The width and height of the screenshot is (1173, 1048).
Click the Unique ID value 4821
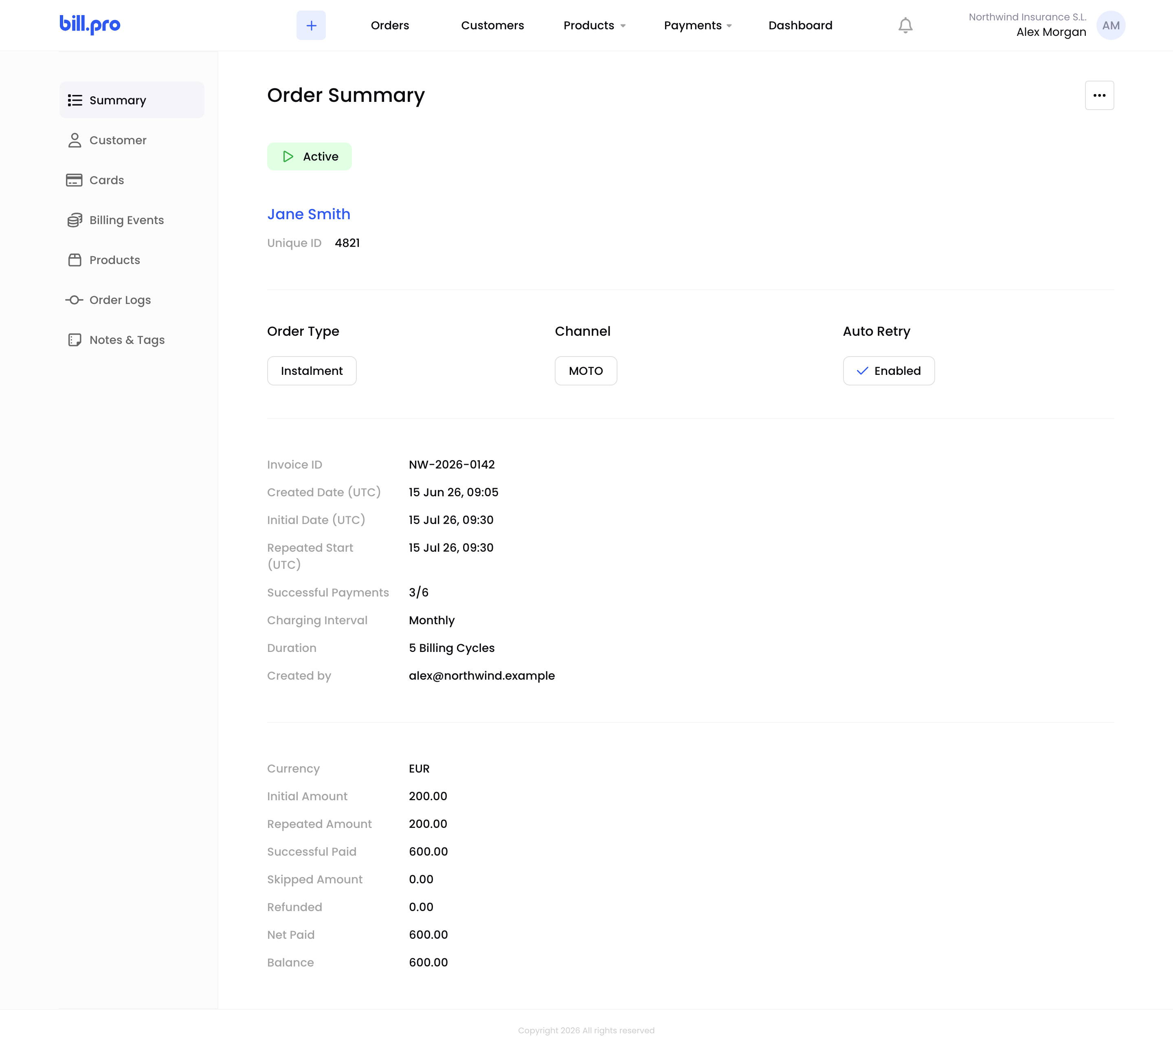pos(347,243)
